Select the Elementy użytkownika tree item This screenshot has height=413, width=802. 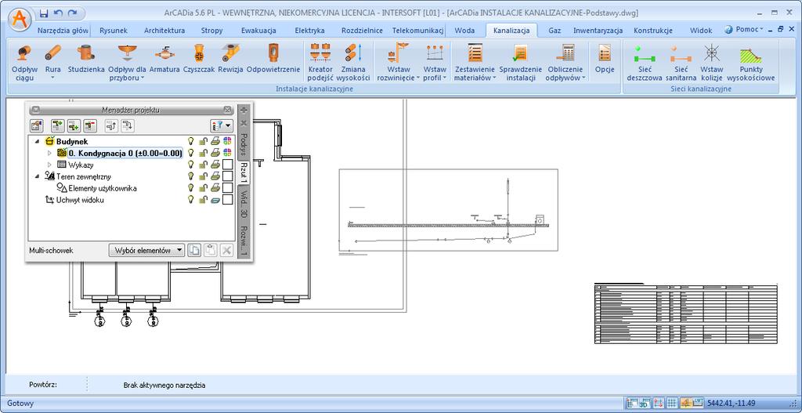coord(103,188)
